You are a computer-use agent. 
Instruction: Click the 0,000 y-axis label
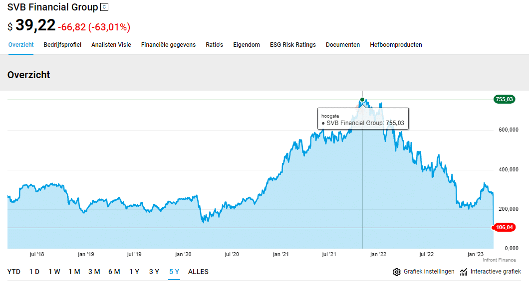click(512, 248)
